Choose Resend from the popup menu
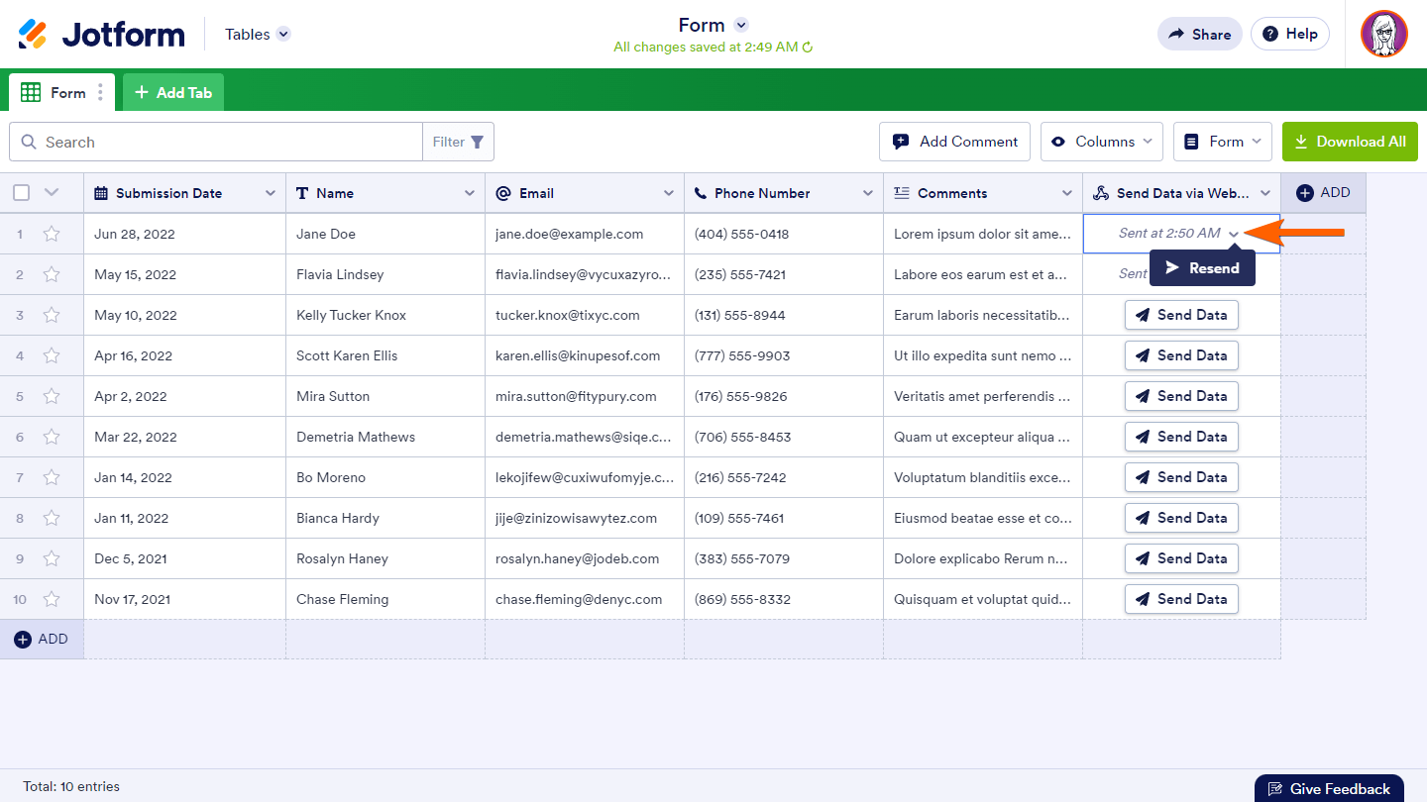Screen dimensions: 1427x802 [1202, 267]
